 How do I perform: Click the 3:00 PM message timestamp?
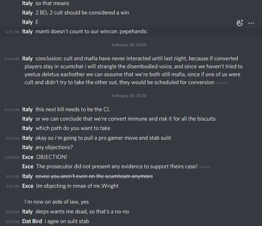click(x=12, y=157)
